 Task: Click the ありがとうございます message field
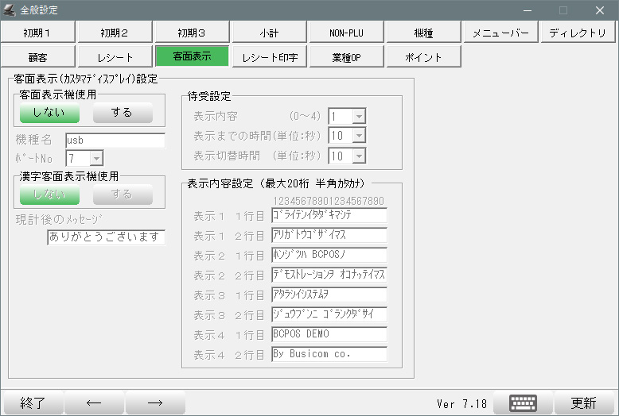tap(106, 237)
